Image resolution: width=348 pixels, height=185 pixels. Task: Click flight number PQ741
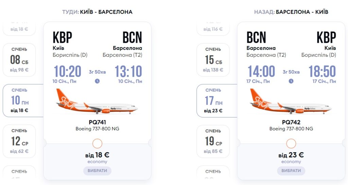pyautogui.click(x=97, y=123)
